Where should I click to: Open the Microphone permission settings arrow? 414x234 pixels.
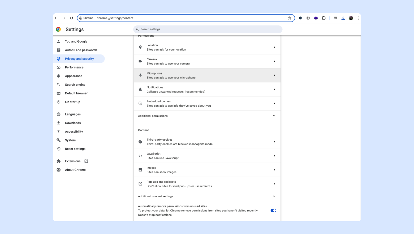coord(274,76)
